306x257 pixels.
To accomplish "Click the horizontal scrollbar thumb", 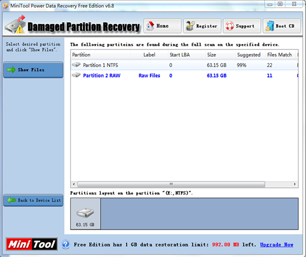I will pyautogui.click(x=171, y=184).
